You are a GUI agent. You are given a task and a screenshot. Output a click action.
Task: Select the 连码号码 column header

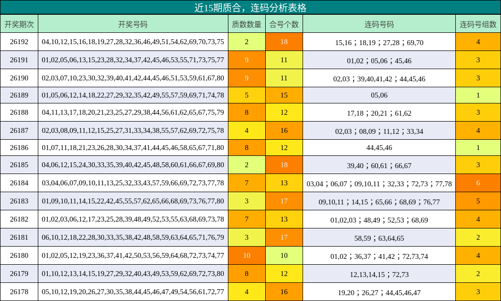[379, 24]
